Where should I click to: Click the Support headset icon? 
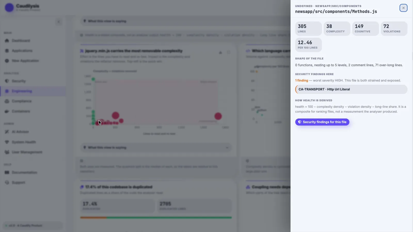click(x=7, y=183)
